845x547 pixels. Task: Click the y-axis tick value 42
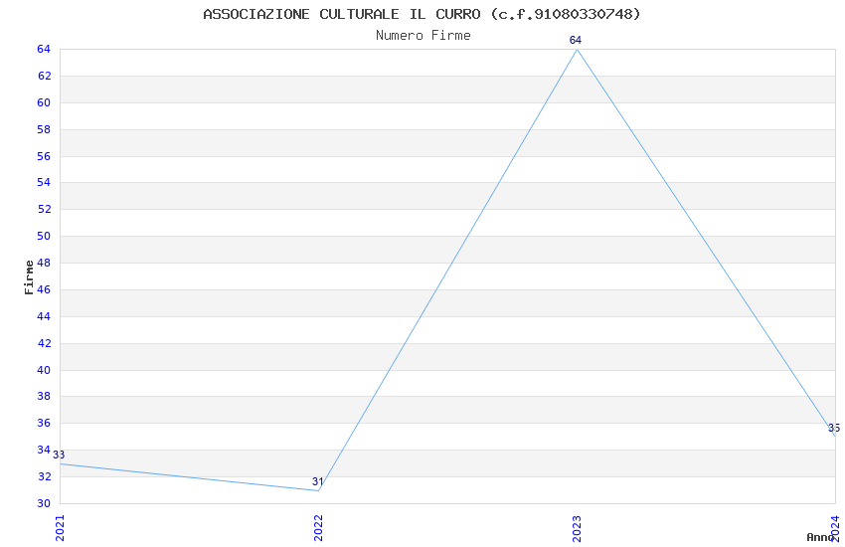[44, 343]
